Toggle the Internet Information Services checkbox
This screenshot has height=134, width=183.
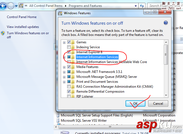(69, 57)
